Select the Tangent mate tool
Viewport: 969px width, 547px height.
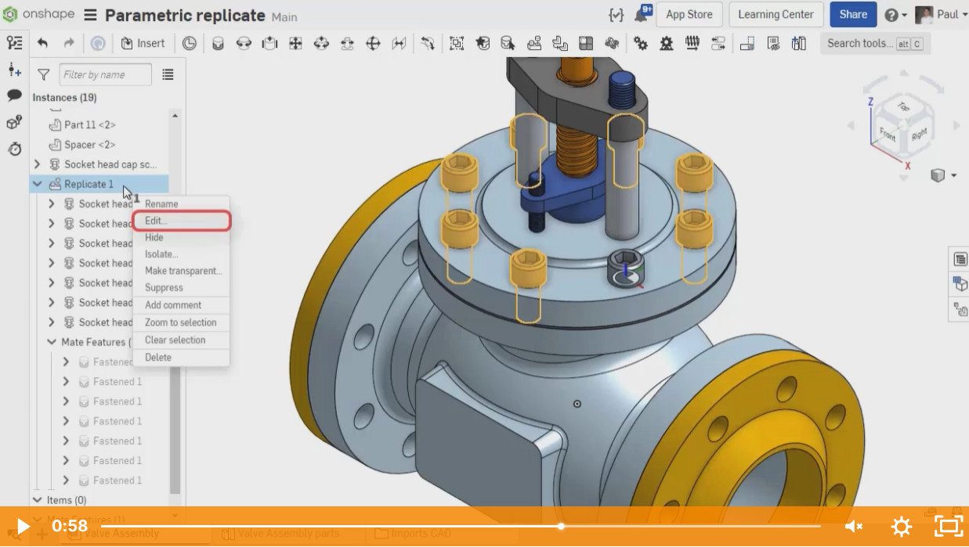pyautogui.click(x=427, y=44)
